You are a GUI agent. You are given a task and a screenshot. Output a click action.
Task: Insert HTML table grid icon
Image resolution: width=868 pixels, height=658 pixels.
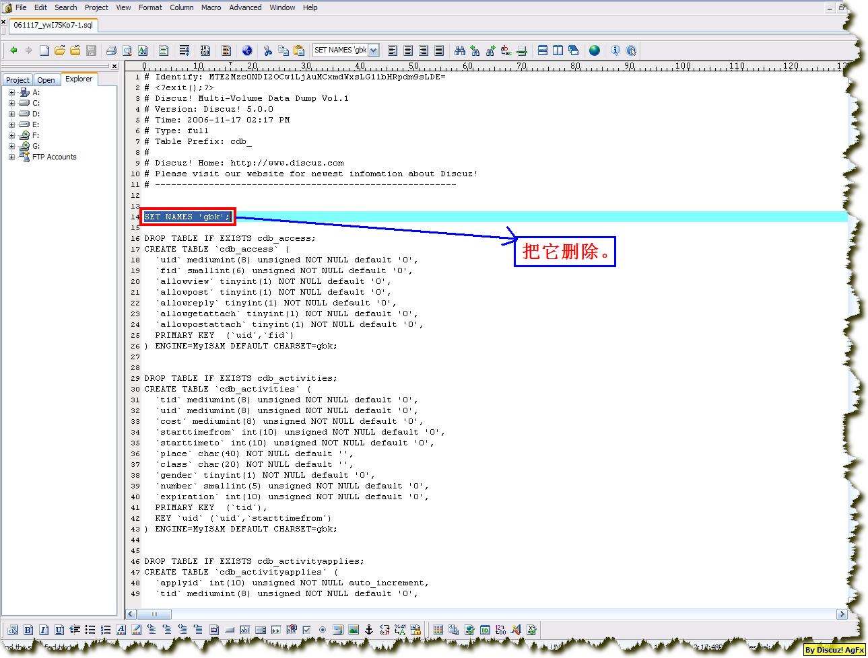[438, 630]
